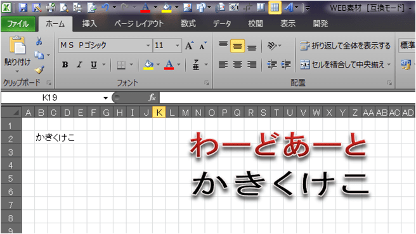Apply quick access font color A
This screenshot has height=234, width=416.
(x=145, y=8)
